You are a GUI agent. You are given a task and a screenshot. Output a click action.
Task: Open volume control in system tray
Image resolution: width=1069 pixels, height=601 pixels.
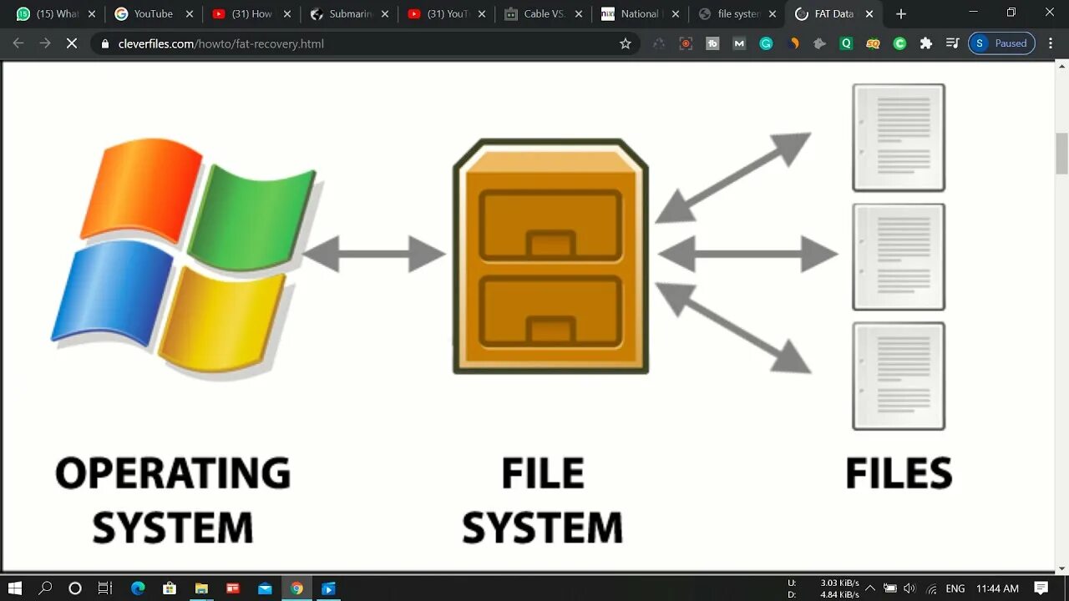(x=909, y=588)
